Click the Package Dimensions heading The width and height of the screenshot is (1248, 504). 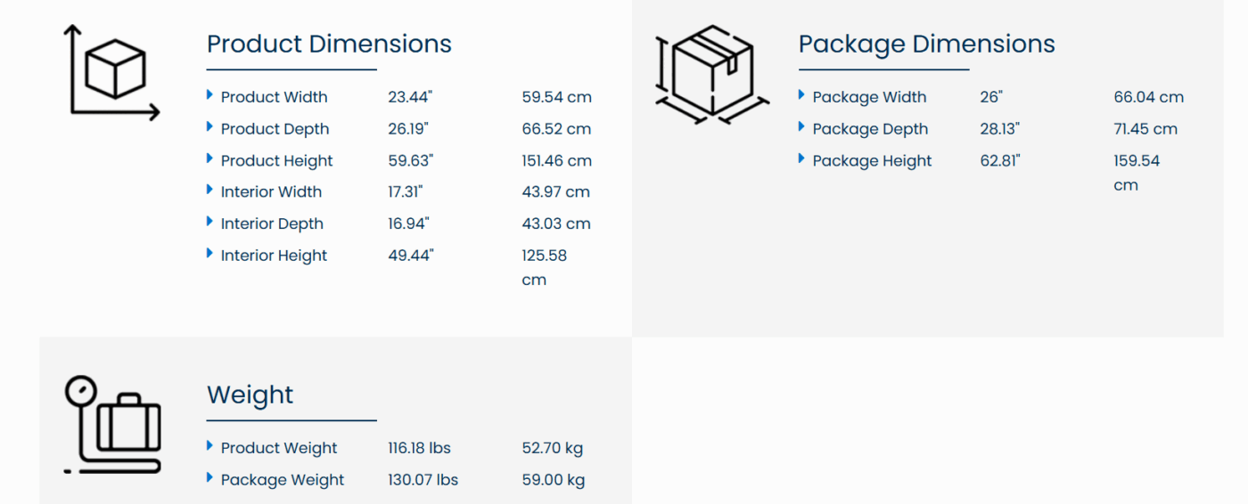point(926,44)
